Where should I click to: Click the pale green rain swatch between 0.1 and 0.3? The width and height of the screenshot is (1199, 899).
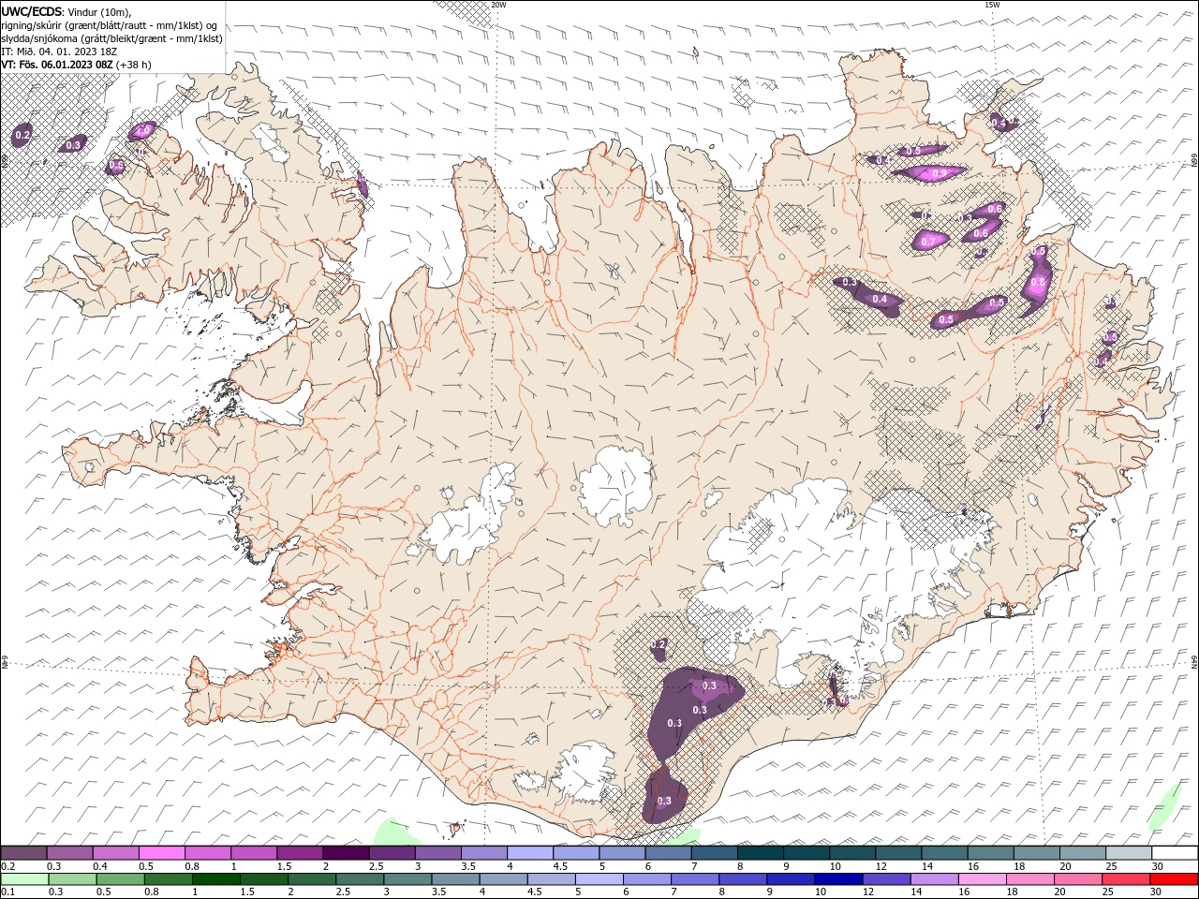pyautogui.click(x=24, y=879)
